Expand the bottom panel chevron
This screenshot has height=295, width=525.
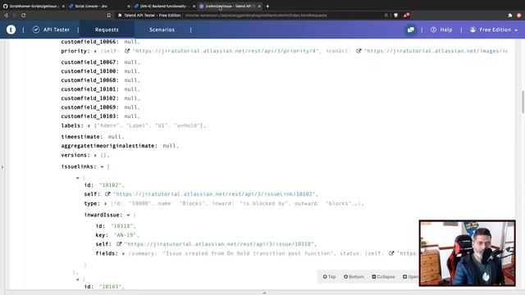264,293
